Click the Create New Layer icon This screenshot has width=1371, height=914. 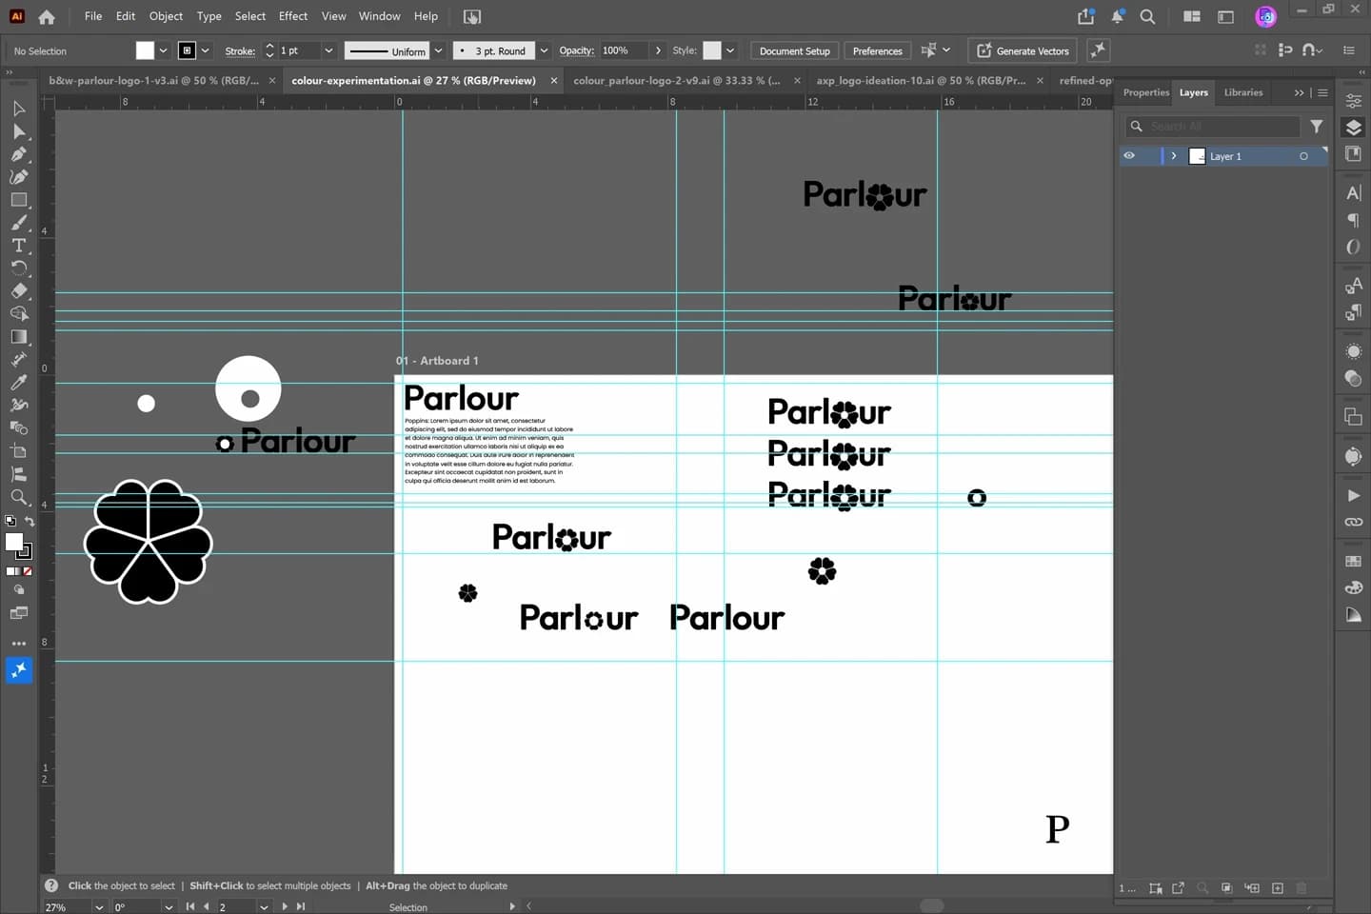point(1278,888)
